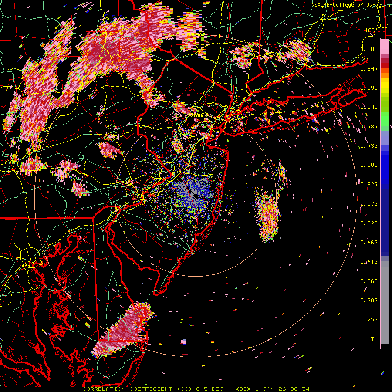The image size is (392, 392).
Task: Select the 0.360 scale value
Action: [x=369, y=281]
